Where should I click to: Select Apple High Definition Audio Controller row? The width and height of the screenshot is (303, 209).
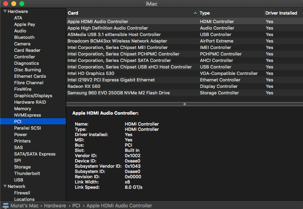(185, 28)
